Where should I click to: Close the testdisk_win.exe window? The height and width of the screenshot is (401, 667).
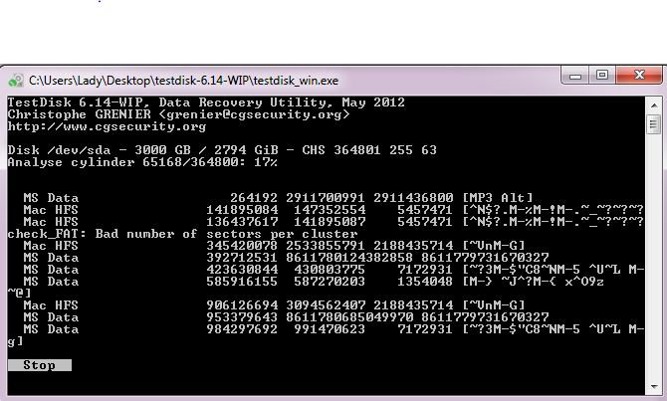click(x=639, y=76)
